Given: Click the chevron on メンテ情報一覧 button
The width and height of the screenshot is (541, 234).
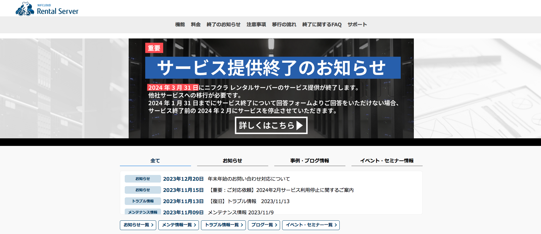Looking at the screenshot, I should (195, 225).
